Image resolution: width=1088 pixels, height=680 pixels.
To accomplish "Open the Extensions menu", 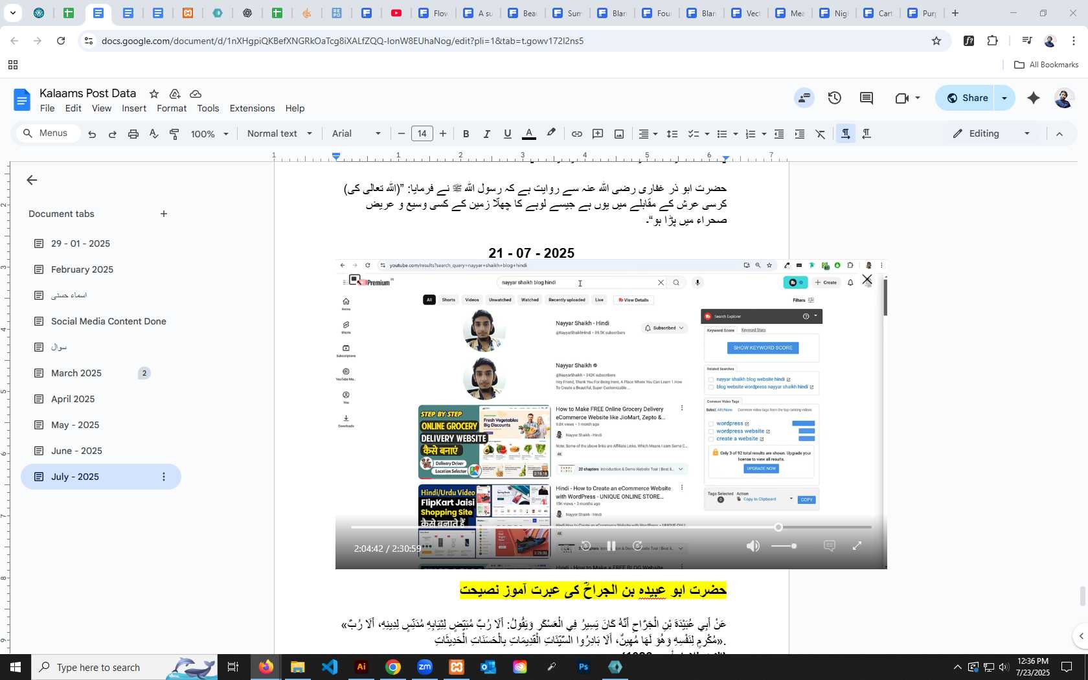I will 252,109.
